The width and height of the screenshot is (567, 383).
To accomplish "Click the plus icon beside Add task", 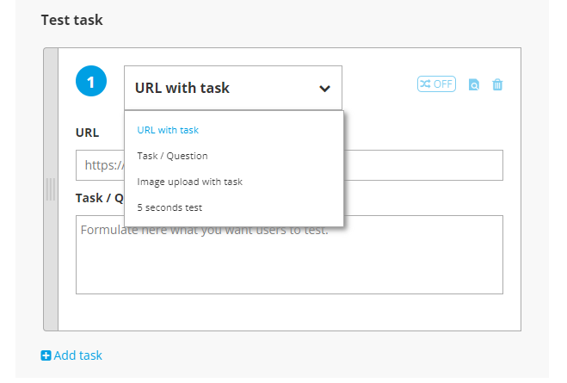I will coord(46,355).
